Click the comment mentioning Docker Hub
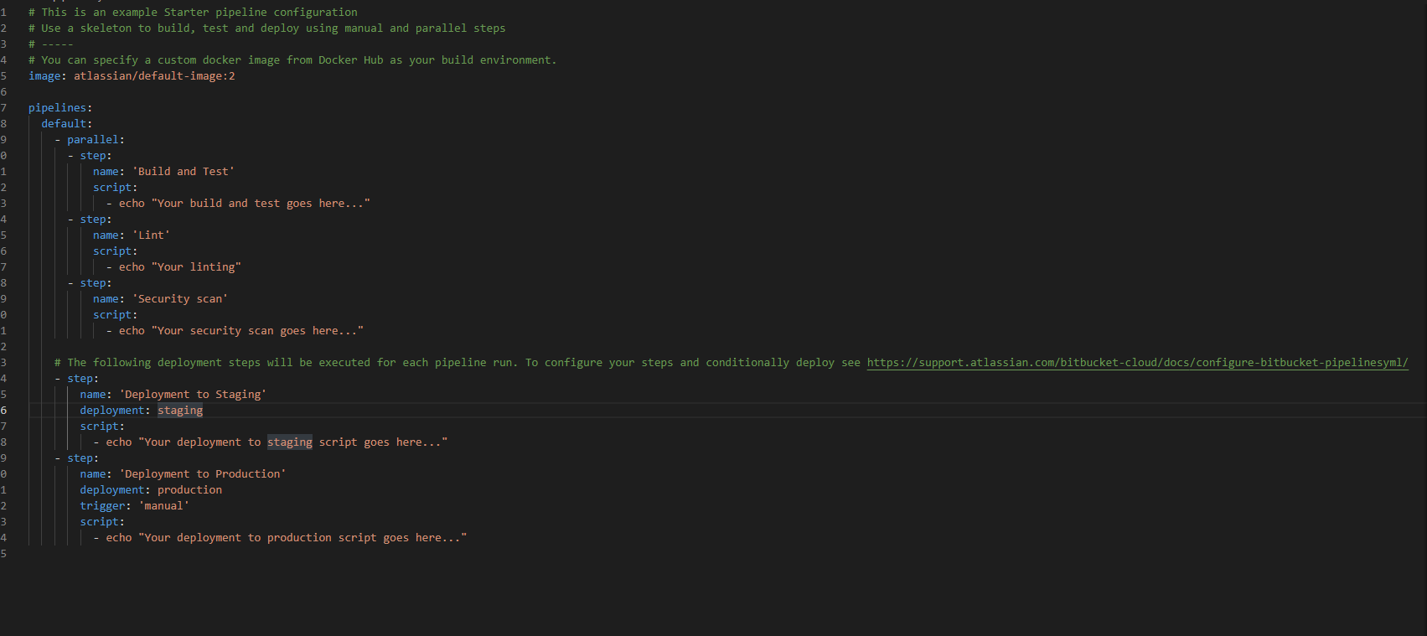Screen dimensions: 1427x636 pos(292,60)
